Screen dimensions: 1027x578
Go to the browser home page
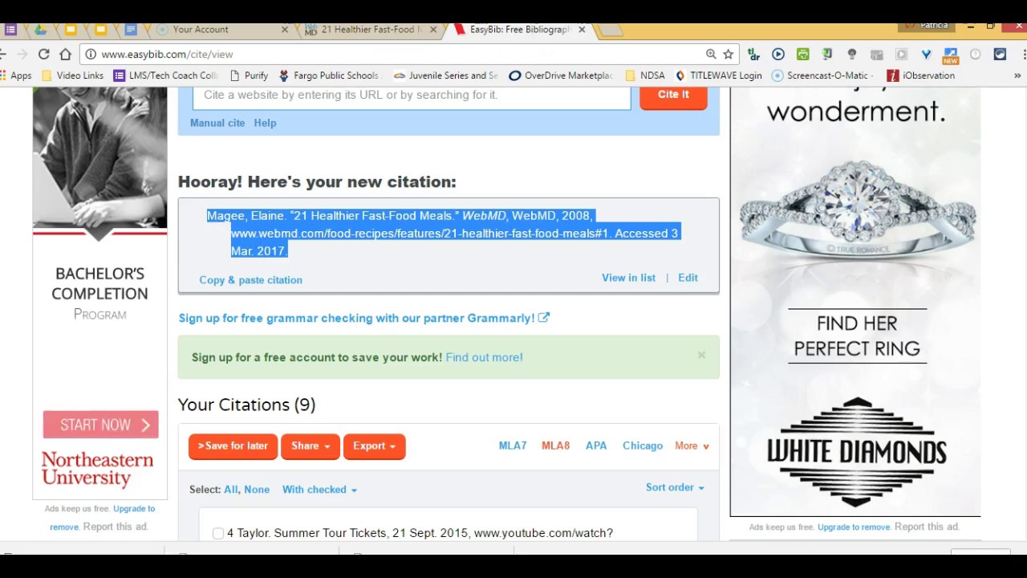(x=65, y=55)
